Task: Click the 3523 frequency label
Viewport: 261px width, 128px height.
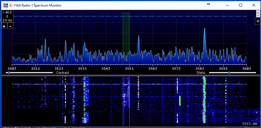Action: pyautogui.click(x=59, y=69)
